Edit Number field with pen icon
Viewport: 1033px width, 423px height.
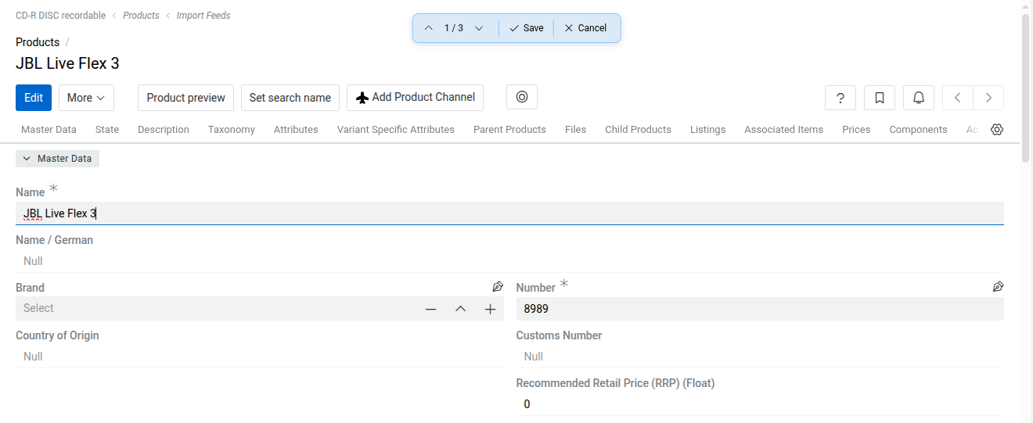pos(998,287)
